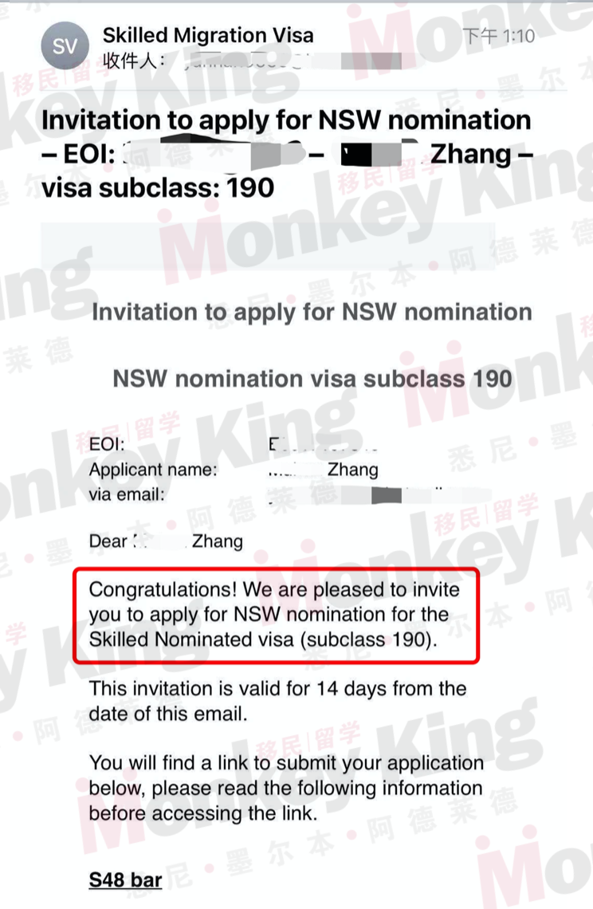This screenshot has width=593, height=909.
Task: Click the paragraph about the application link
Action: [x=286, y=788]
